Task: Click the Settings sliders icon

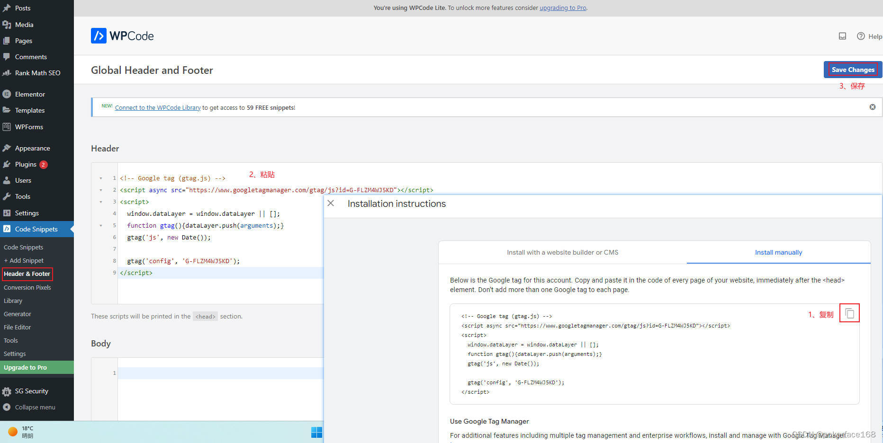Action: point(7,213)
